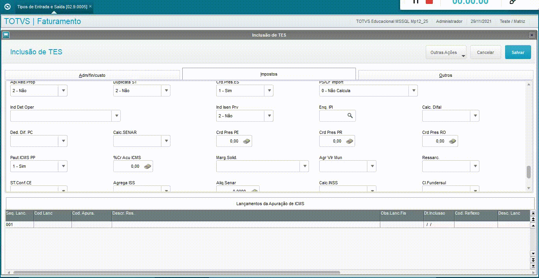
Task: Click the Cancelar button
Action: coord(485,52)
